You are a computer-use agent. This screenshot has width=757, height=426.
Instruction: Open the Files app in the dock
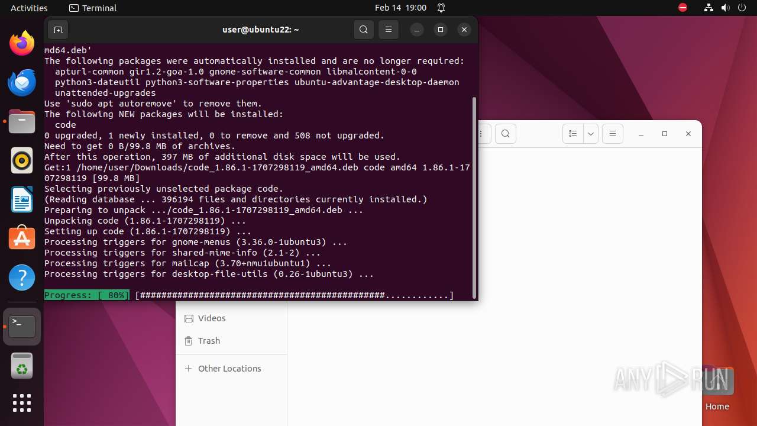tap(22, 121)
